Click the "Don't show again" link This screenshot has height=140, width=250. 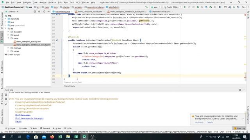23,115
